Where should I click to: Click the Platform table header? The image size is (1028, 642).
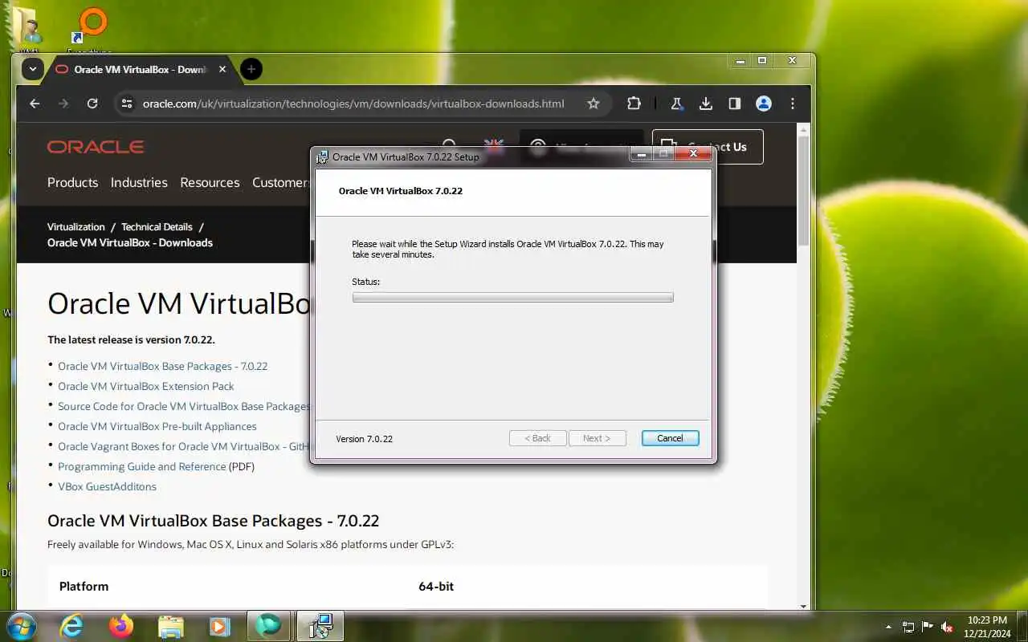click(84, 587)
